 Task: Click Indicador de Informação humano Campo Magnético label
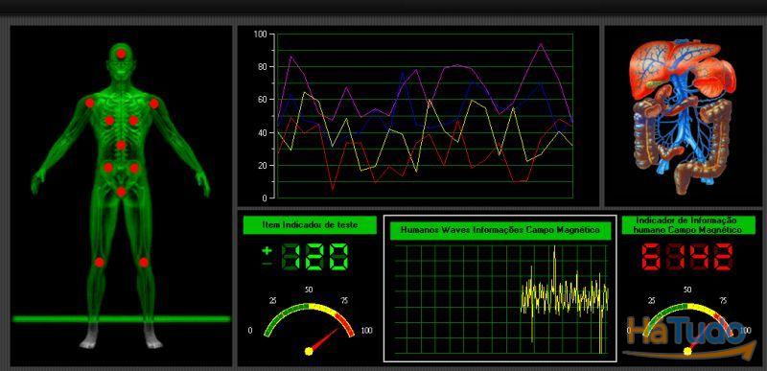pos(688,225)
